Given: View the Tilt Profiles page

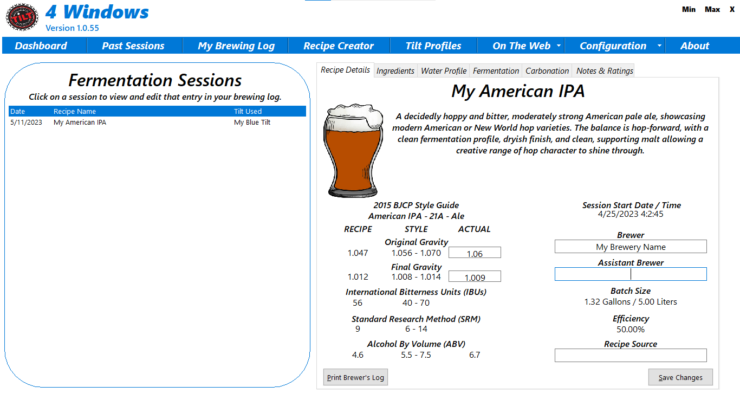Looking at the screenshot, I should click(433, 46).
